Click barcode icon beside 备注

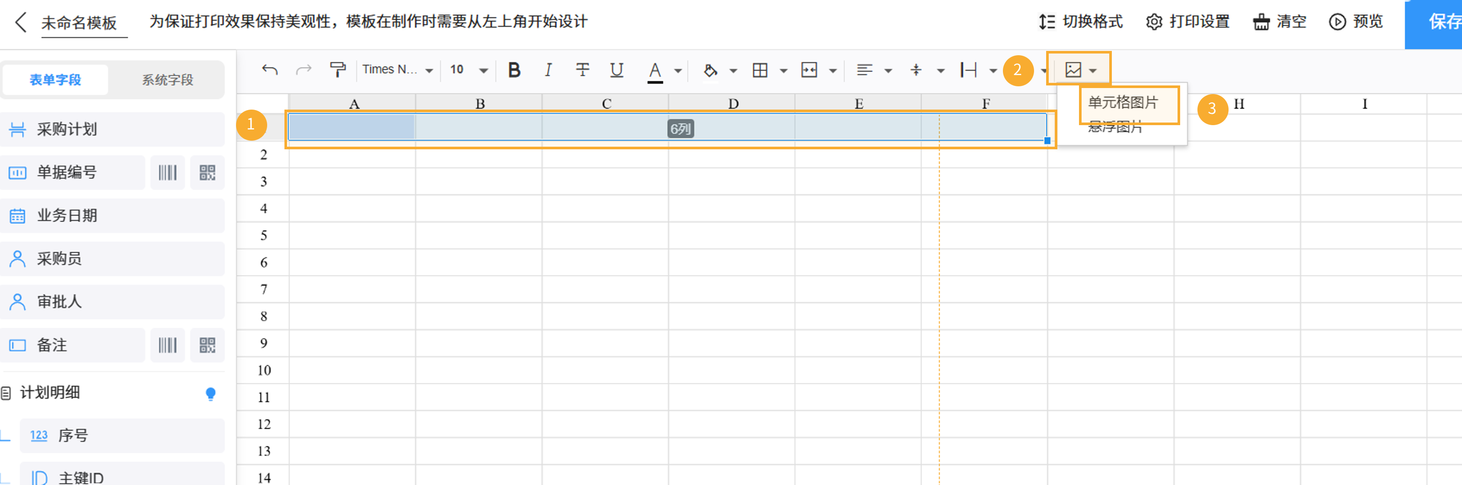167,345
